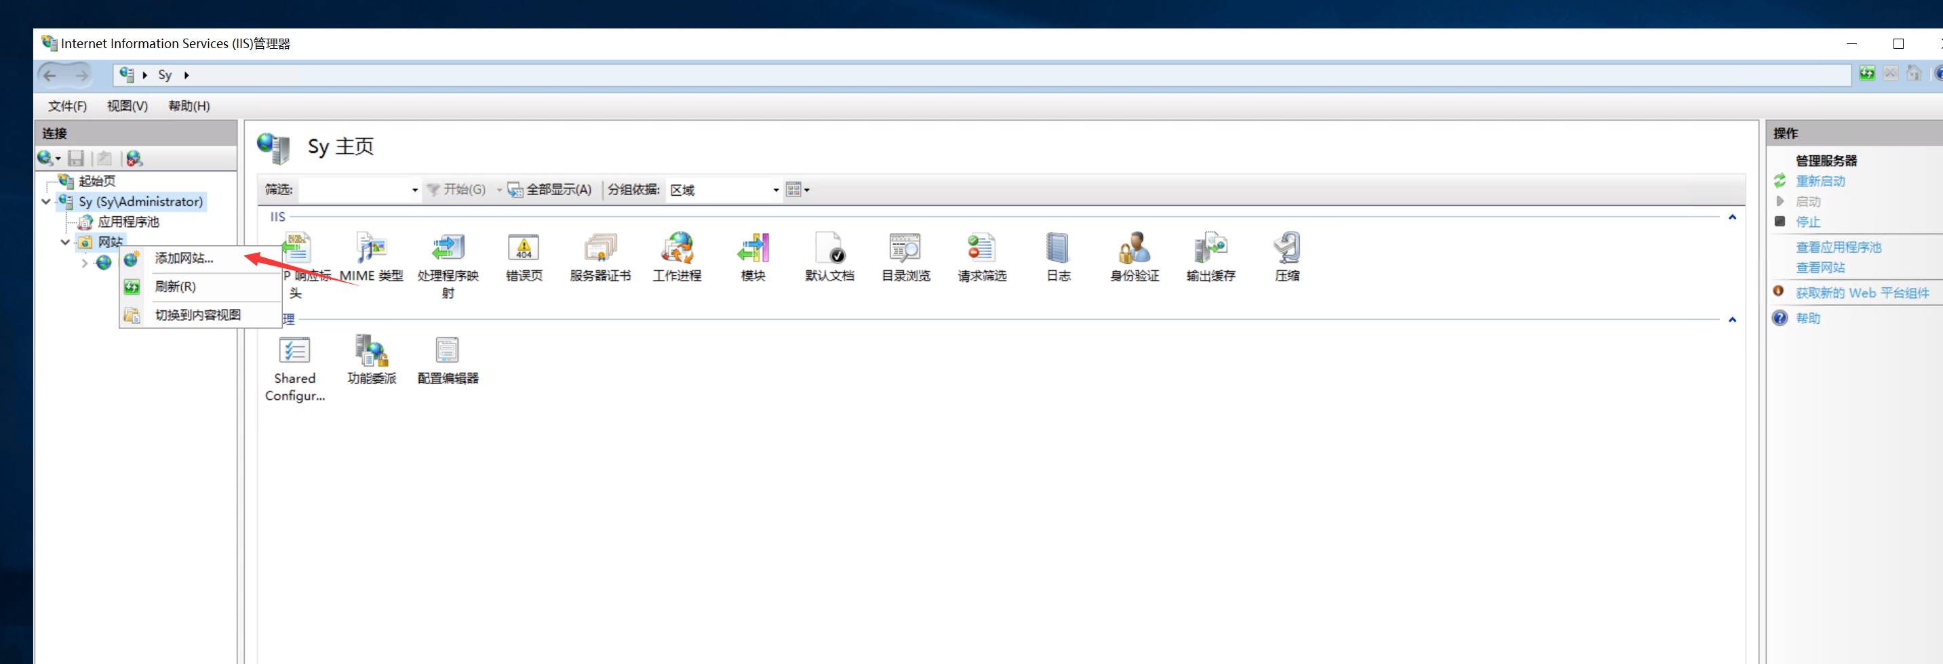The height and width of the screenshot is (664, 1943).
Task: Click the up-folder icon in 连接 toolbar
Action: (105, 159)
